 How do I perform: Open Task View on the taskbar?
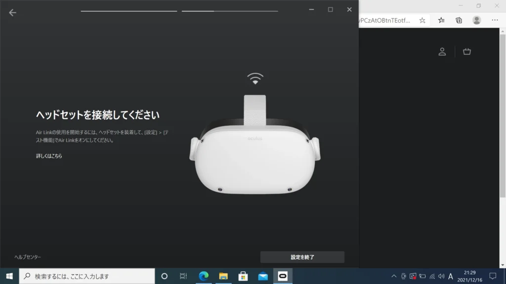coord(183,276)
